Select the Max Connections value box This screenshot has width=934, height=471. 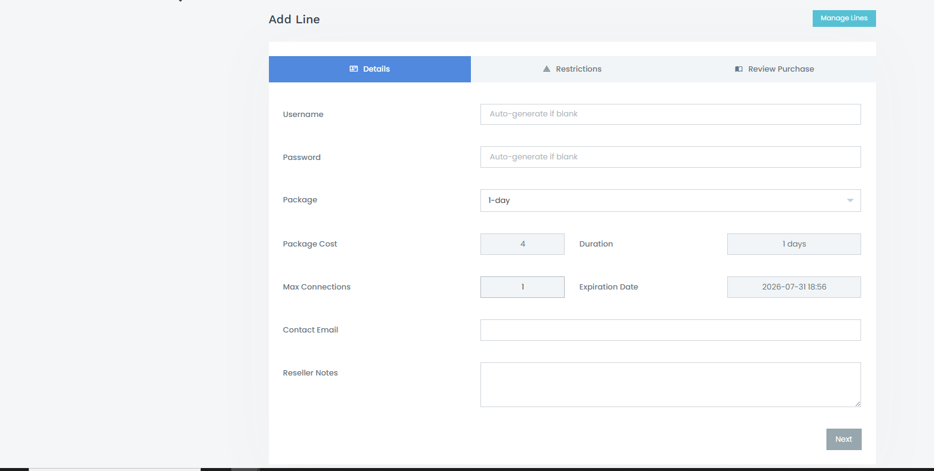pyautogui.click(x=522, y=287)
